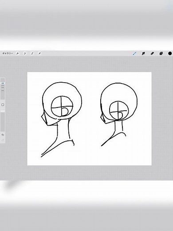Adjust the brush size slider

tap(3, 89)
